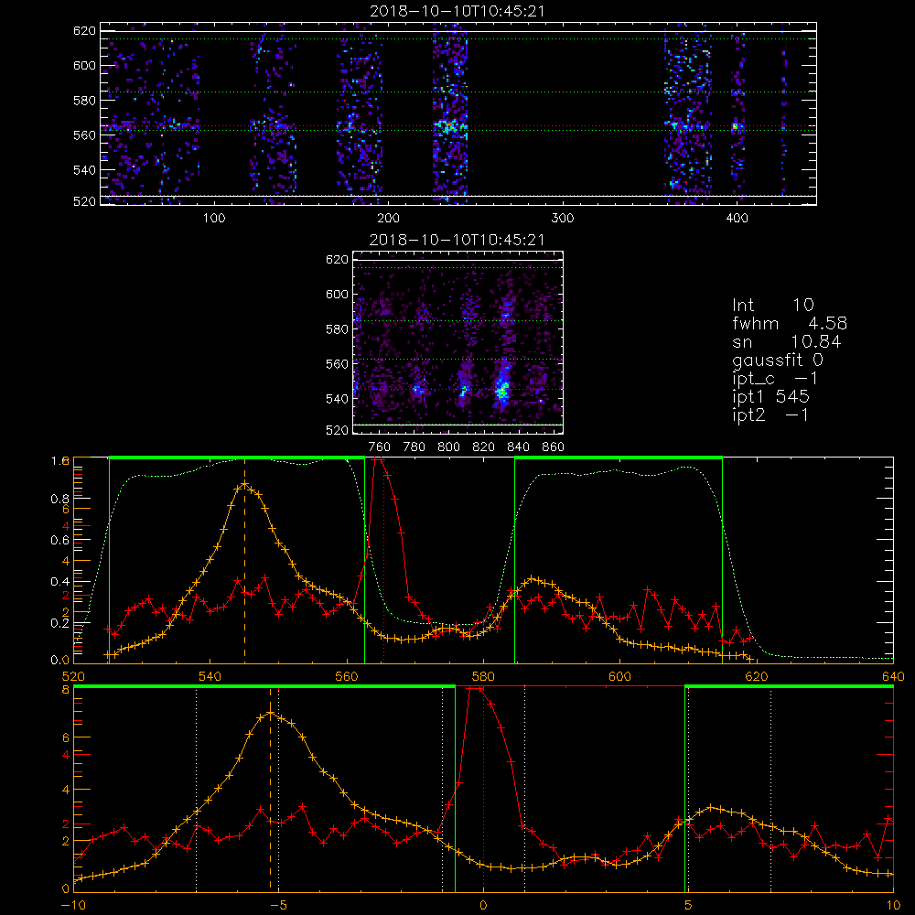Click orange x-axis label 600 of profile plot
Viewport: 915px width, 915px height.
click(x=619, y=676)
